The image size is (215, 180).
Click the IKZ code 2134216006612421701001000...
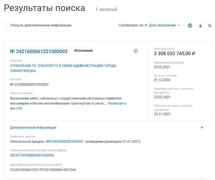43,170
